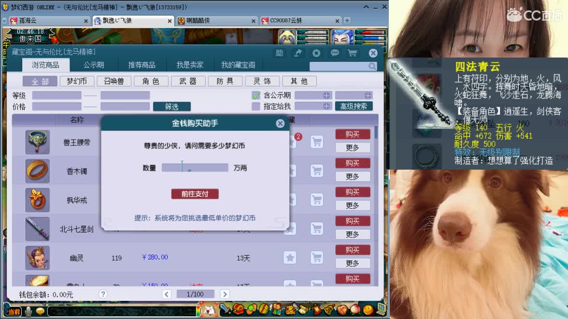Click the minimum 价格 input field
Viewport: 568px width, 319px height.
pyautogui.click(x=57, y=106)
